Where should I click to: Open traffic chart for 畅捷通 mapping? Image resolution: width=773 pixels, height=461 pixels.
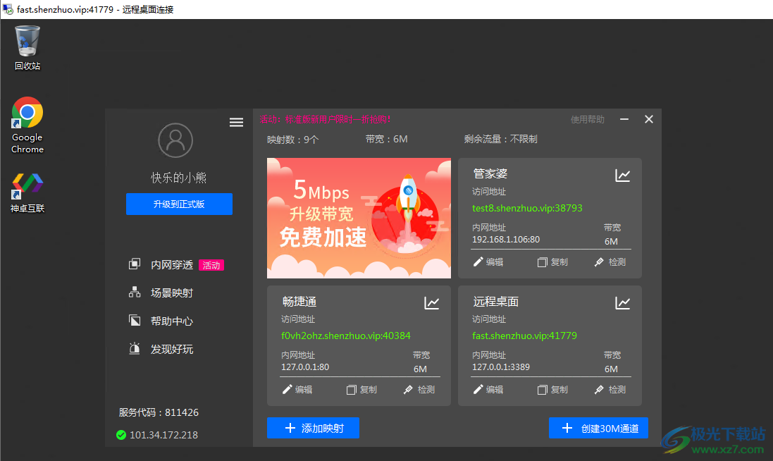point(432,302)
